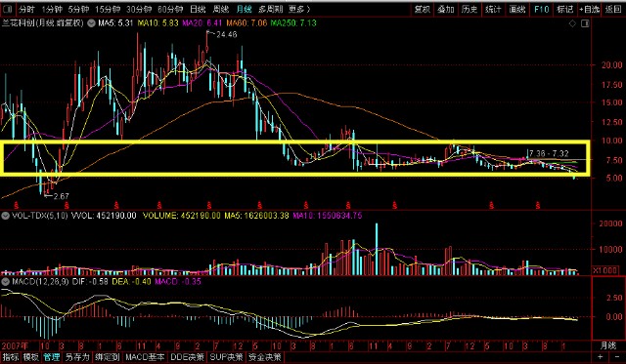626x364 pixels.
Task: Open the 管理 management tab
Action: point(51,357)
